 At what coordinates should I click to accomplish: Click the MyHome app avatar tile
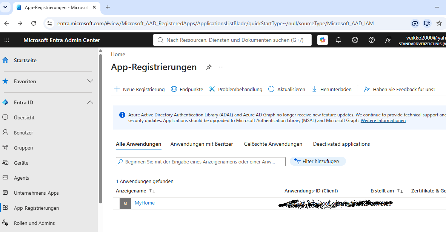(x=125, y=203)
